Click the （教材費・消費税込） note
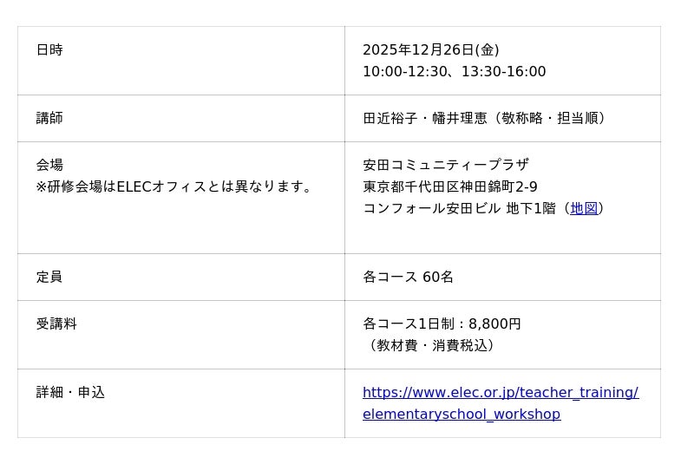This screenshot has width=694, height=464. 432,346
